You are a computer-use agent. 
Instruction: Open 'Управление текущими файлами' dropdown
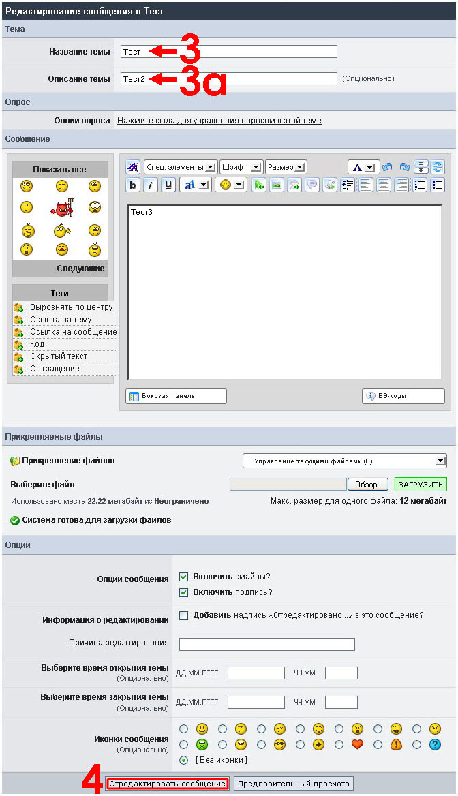(x=345, y=461)
